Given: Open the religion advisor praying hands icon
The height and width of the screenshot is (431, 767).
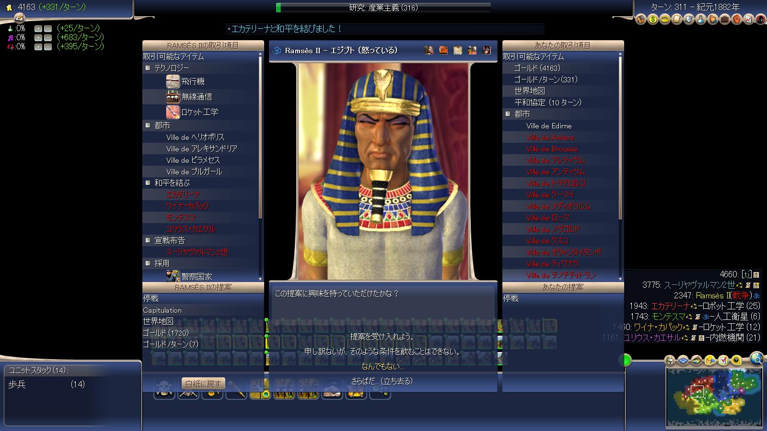Looking at the screenshot, I should pyautogui.click(x=713, y=20).
